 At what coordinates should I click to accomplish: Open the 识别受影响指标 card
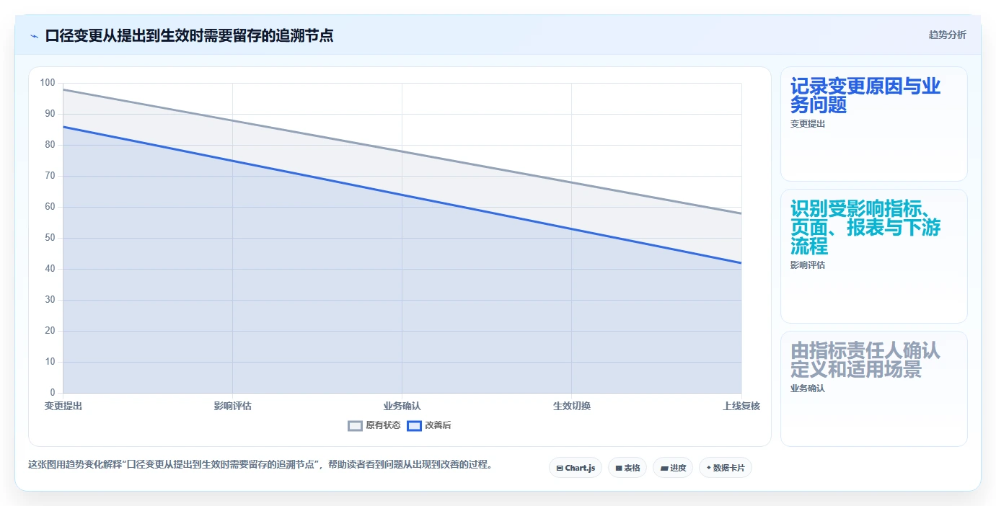click(x=874, y=256)
